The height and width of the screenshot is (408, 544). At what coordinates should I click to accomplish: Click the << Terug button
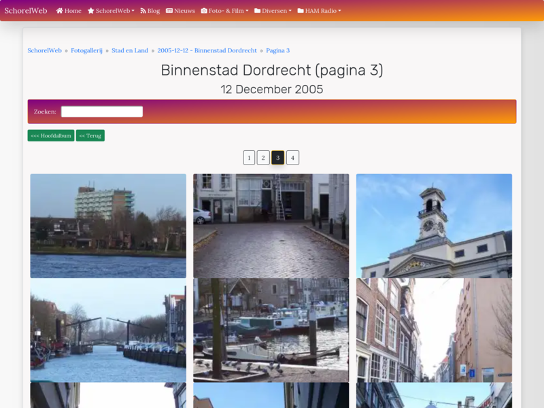[x=90, y=135]
